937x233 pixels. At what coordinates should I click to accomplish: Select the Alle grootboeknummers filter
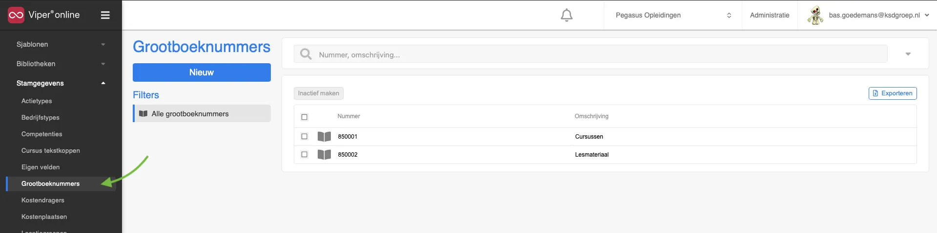click(x=202, y=113)
